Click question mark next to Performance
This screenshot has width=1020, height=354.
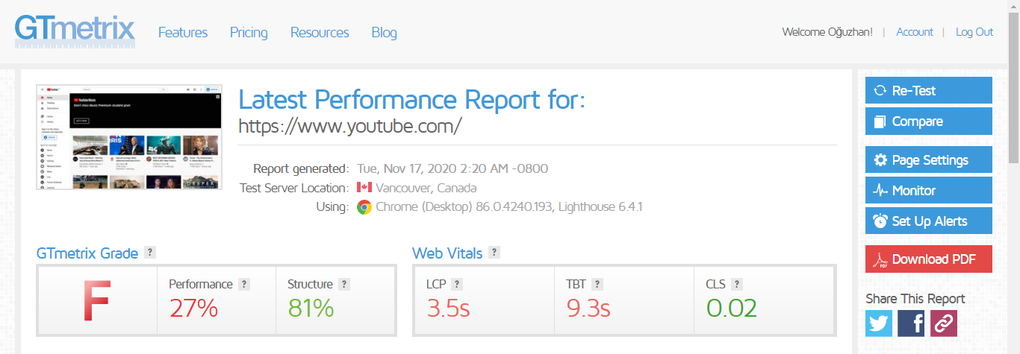(244, 284)
